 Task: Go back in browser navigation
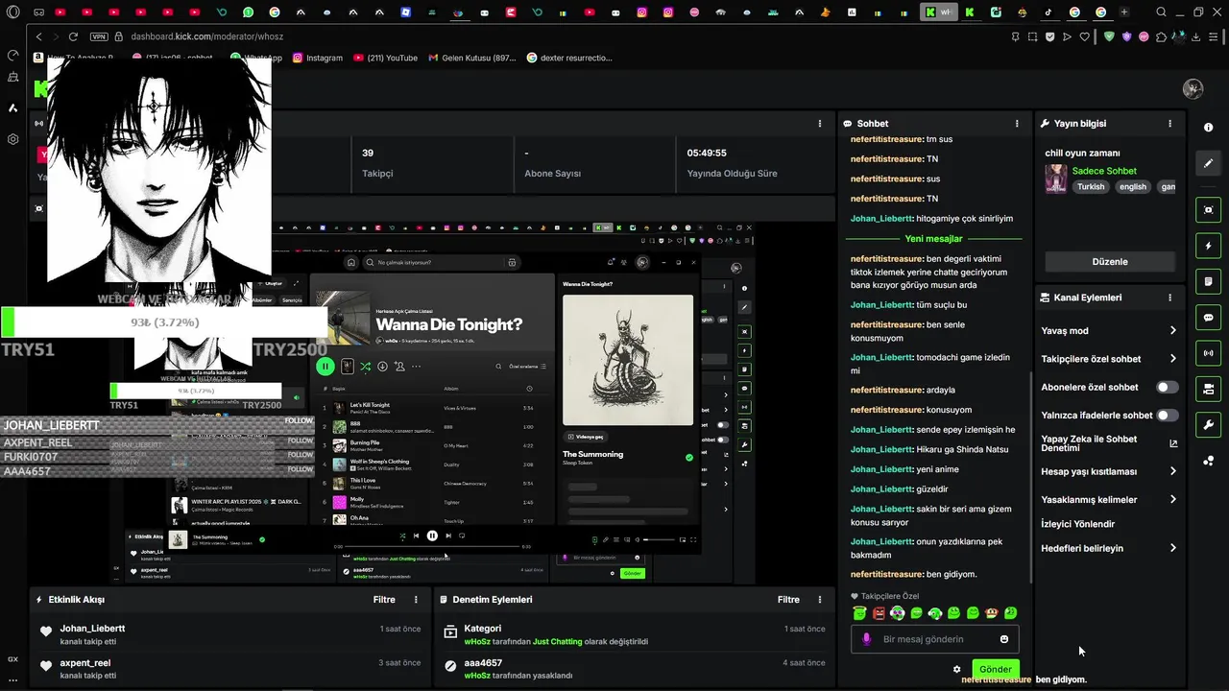pos(39,36)
